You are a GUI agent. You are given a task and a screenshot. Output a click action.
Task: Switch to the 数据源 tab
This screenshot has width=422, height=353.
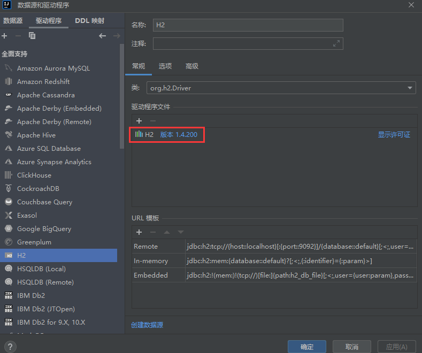13,21
